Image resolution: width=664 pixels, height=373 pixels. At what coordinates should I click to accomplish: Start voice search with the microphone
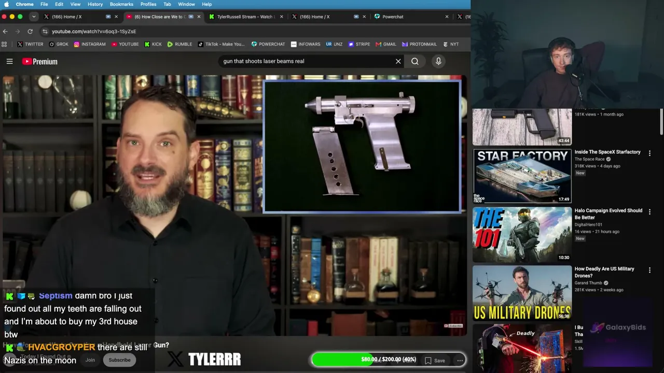tap(438, 61)
